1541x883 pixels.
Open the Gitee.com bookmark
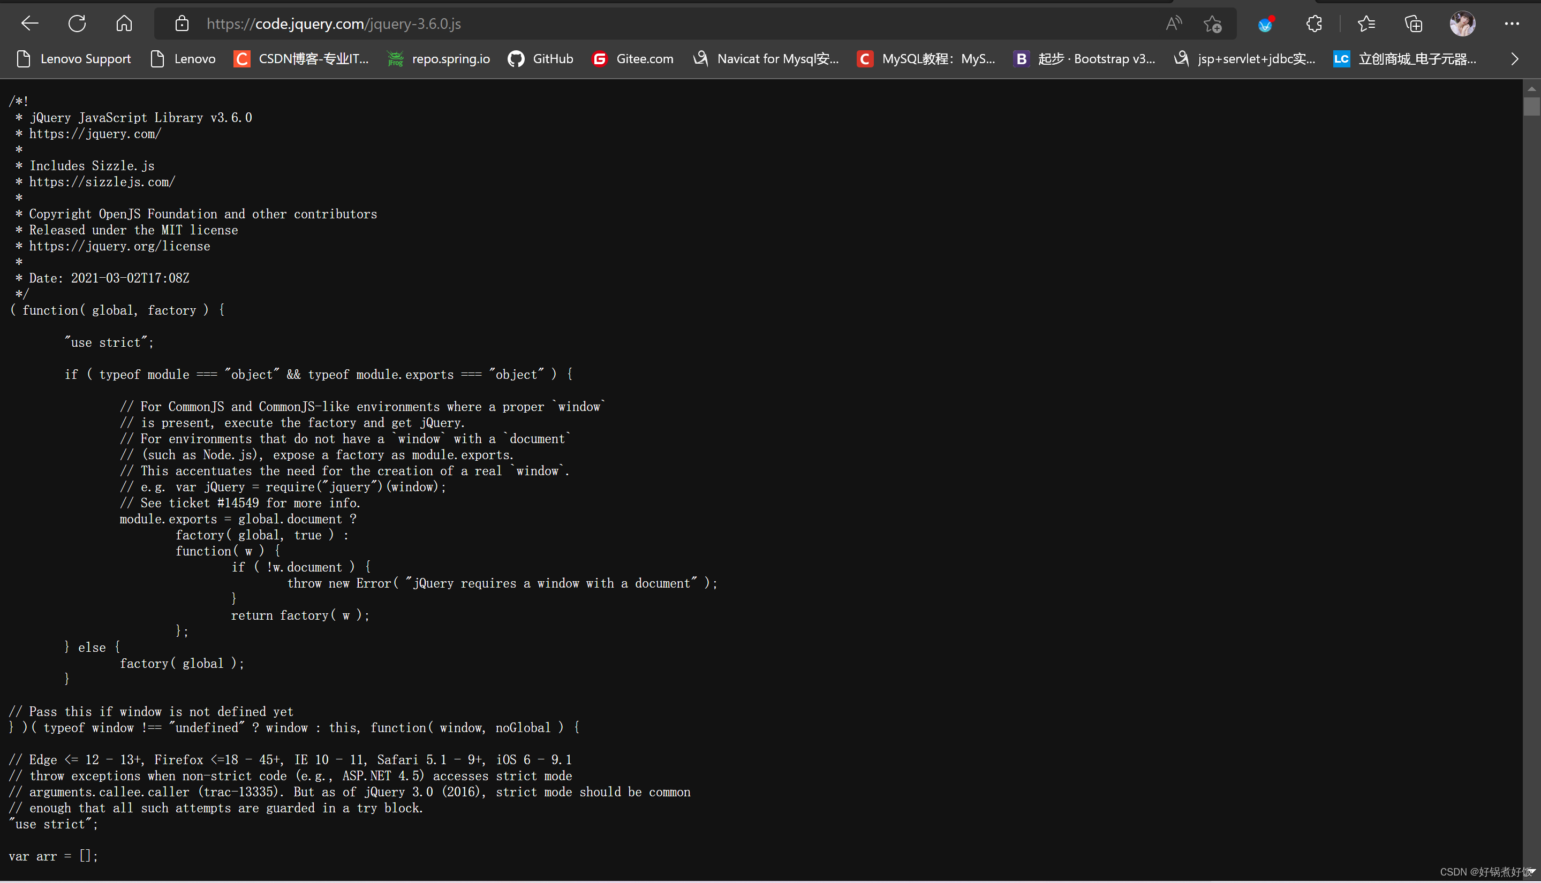click(633, 59)
